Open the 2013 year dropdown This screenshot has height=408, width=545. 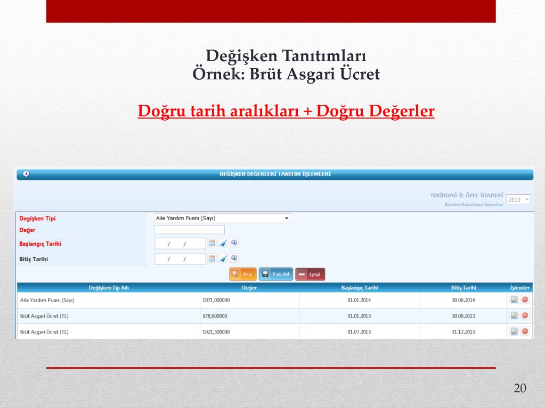tap(518, 199)
